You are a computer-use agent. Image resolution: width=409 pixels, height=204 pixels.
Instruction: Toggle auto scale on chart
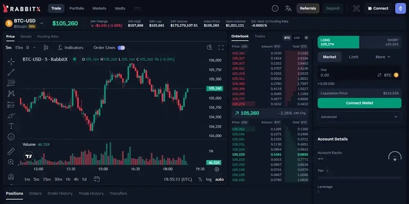[219, 179]
